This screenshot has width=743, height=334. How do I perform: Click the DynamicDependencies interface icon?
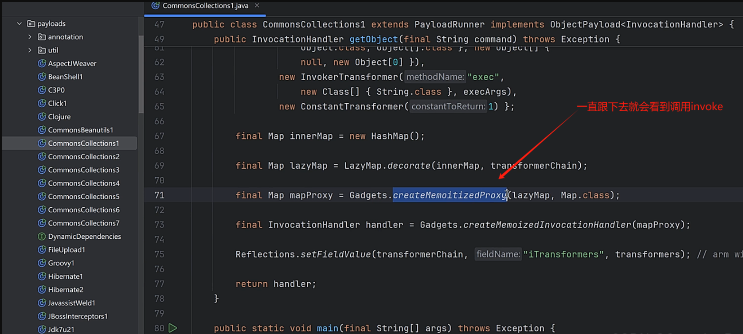42,236
